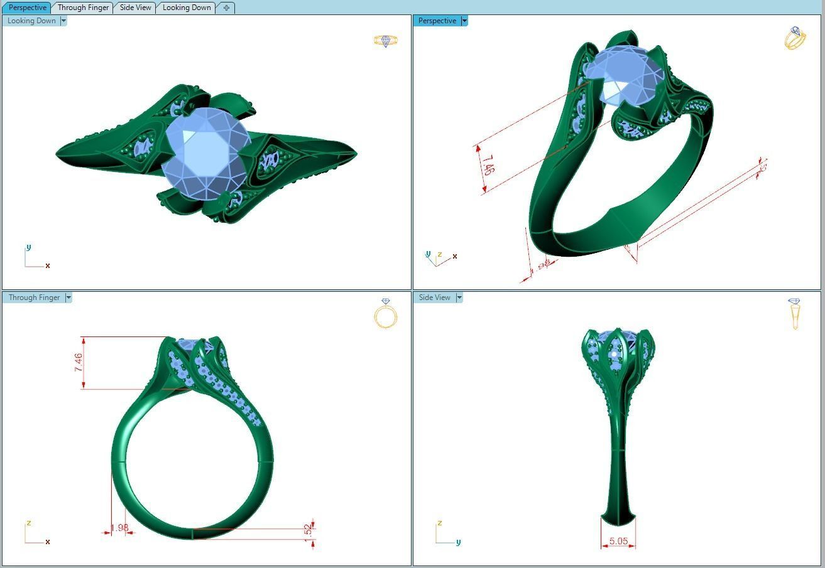Click the gold ring icon in Perspective viewport
The image size is (825, 568).
(x=795, y=38)
